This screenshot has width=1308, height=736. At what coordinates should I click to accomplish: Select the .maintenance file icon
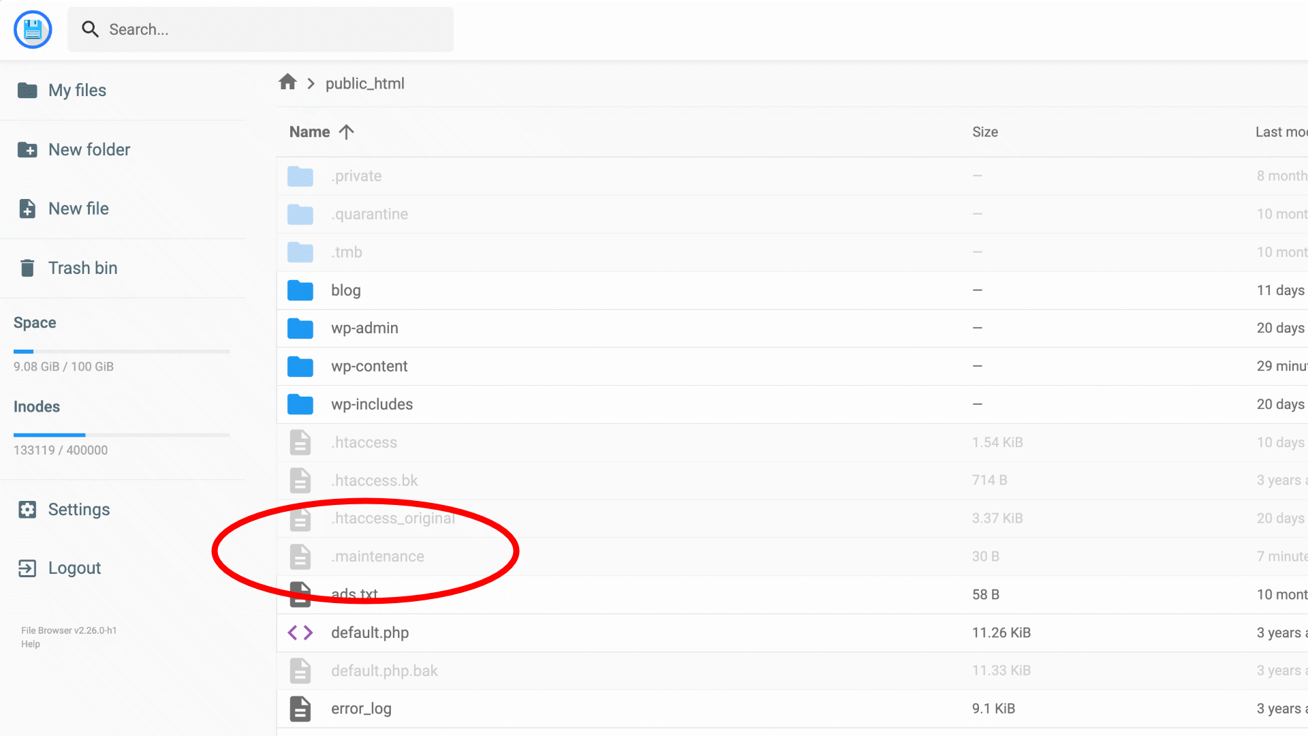click(x=300, y=557)
